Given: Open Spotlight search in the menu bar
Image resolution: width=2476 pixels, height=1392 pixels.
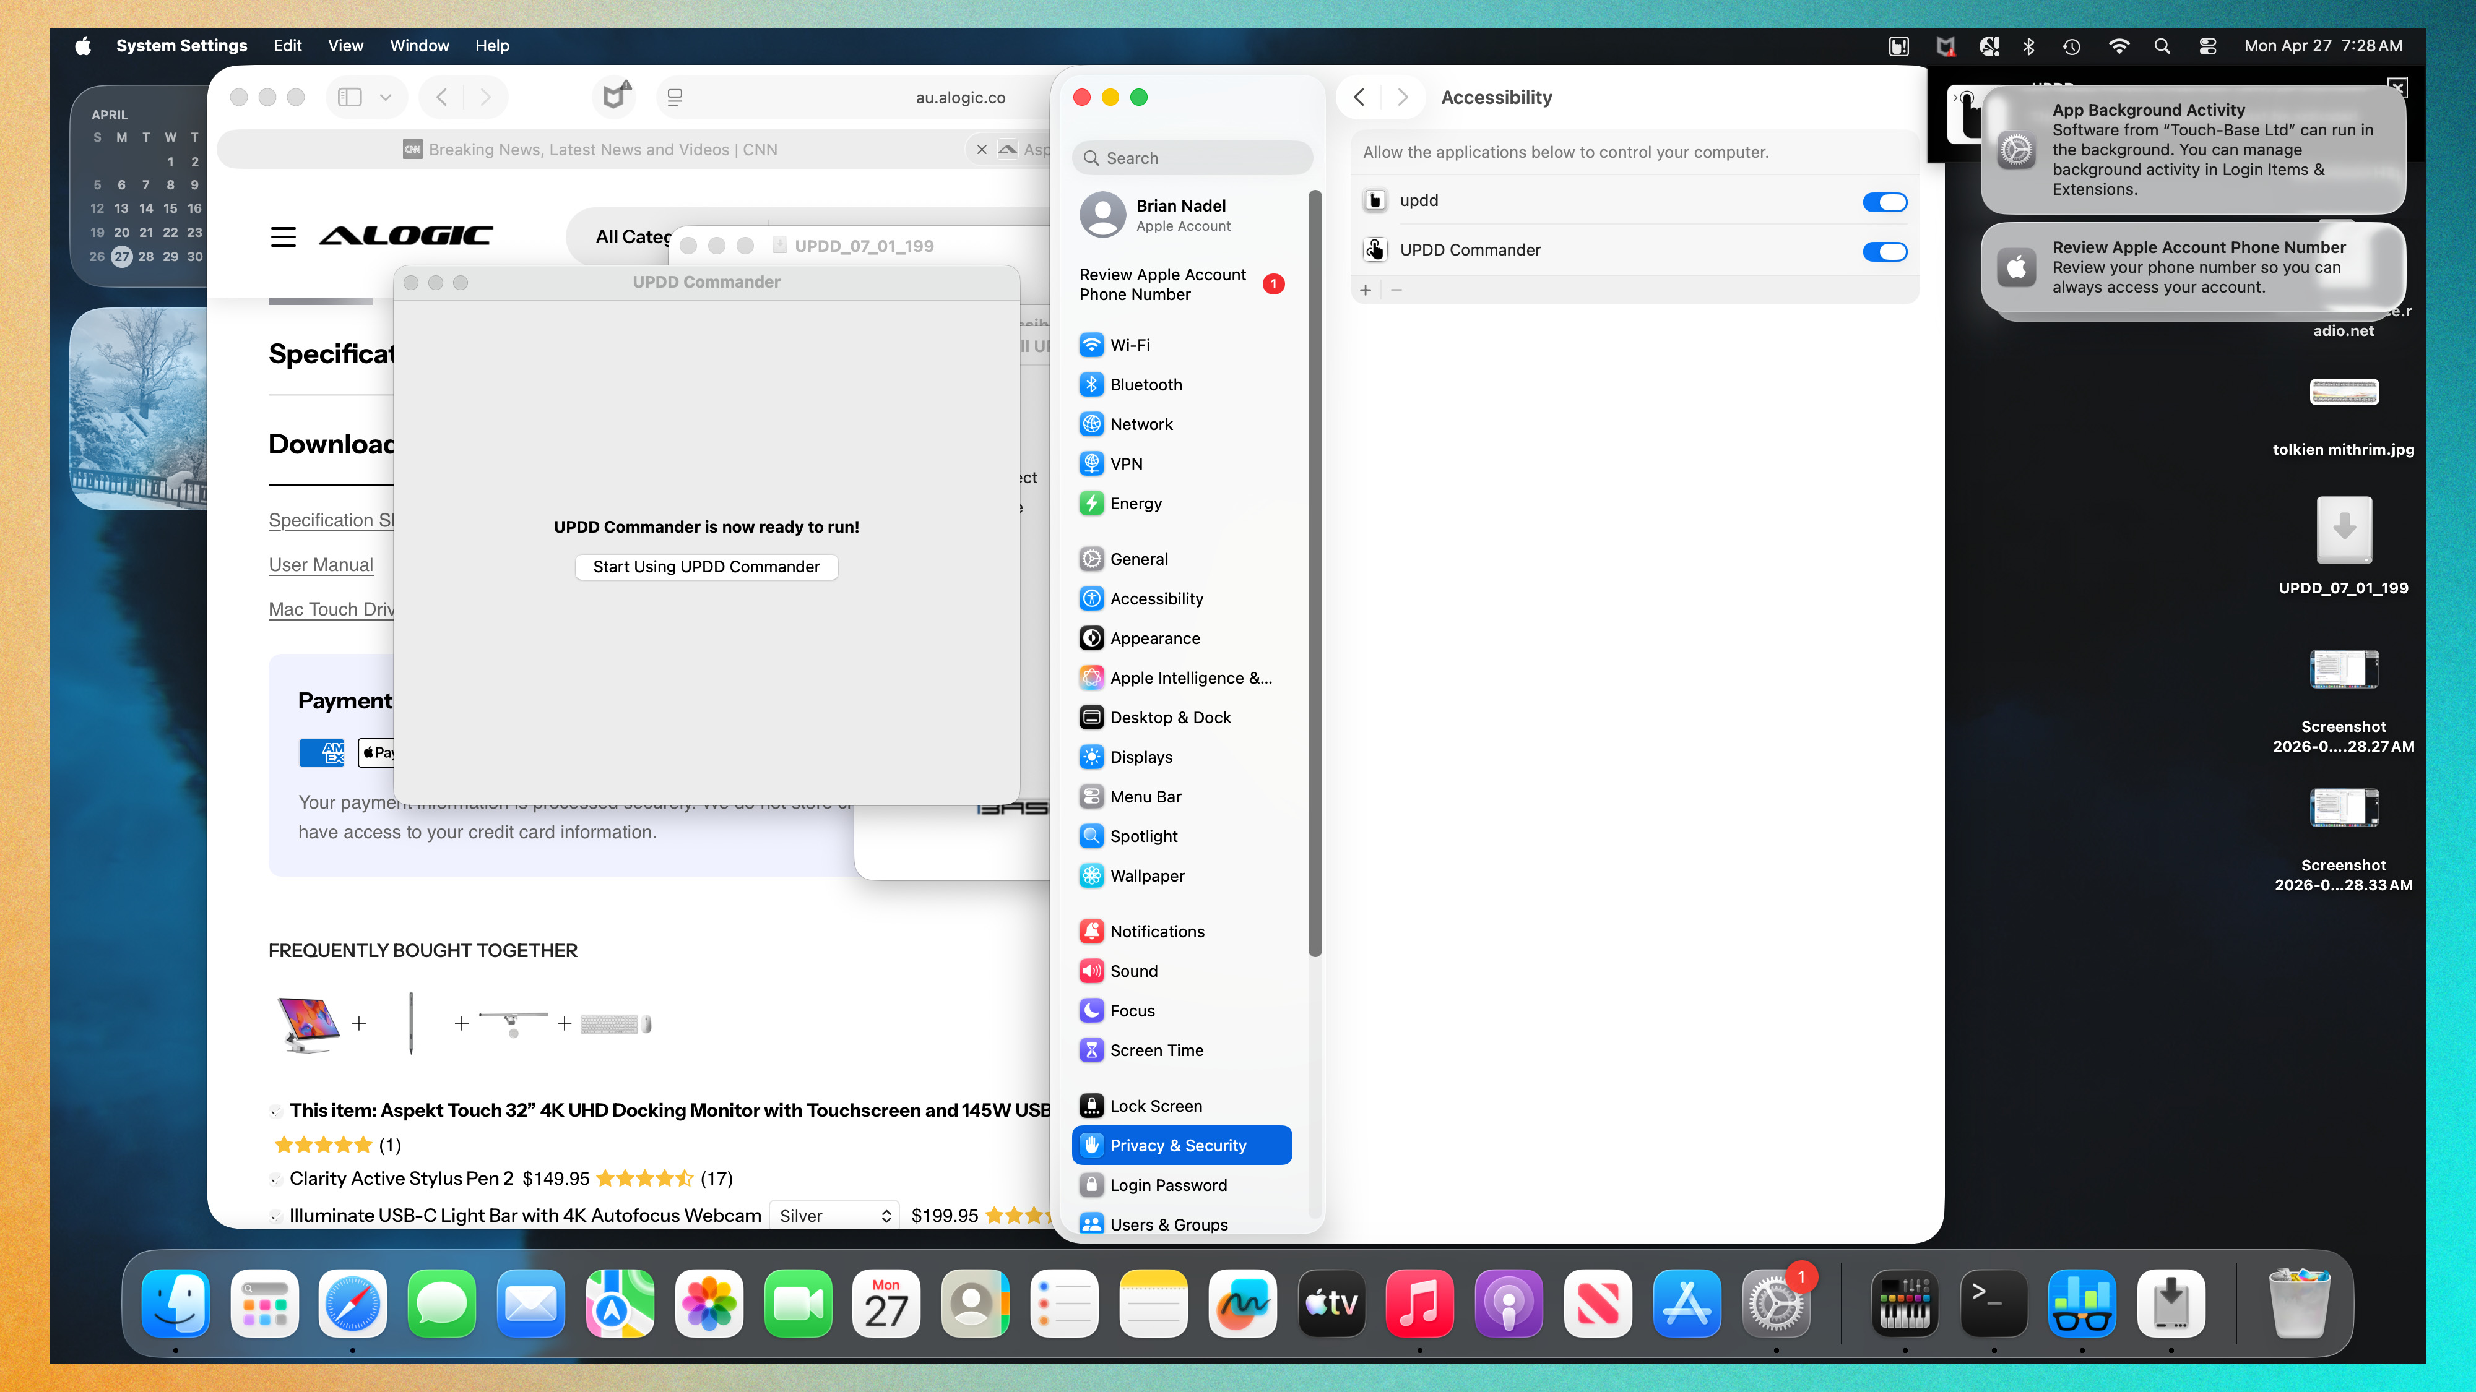Looking at the screenshot, I should click(x=2162, y=45).
